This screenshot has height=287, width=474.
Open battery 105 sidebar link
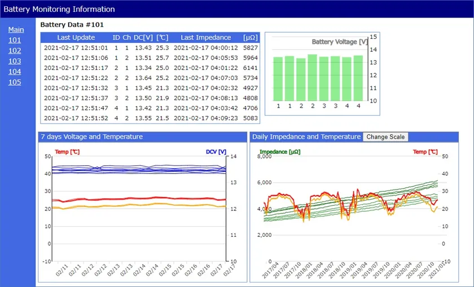15,82
